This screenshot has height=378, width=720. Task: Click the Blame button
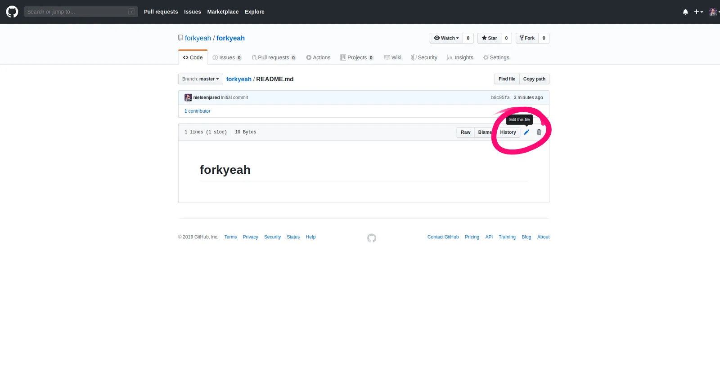point(485,132)
